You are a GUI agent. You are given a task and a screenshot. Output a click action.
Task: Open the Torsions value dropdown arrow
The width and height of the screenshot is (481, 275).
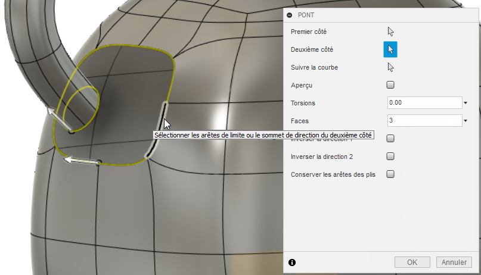pos(466,103)
